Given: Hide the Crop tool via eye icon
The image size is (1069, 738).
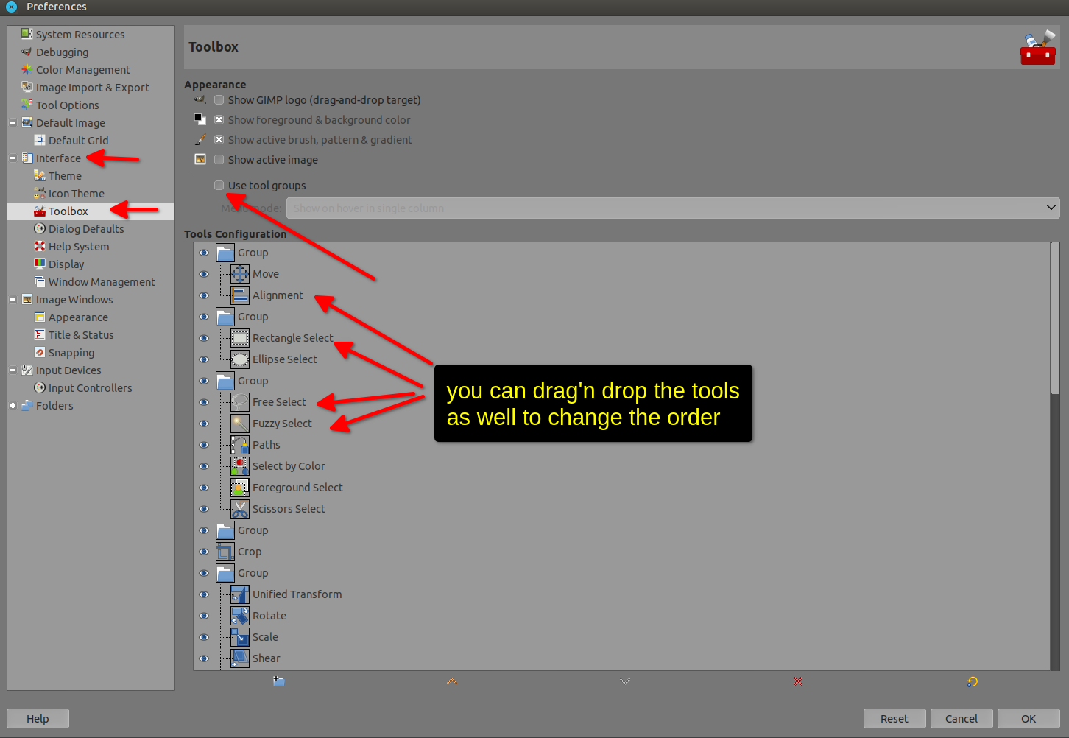Looking at the screenshot, I should coord(204,552).
